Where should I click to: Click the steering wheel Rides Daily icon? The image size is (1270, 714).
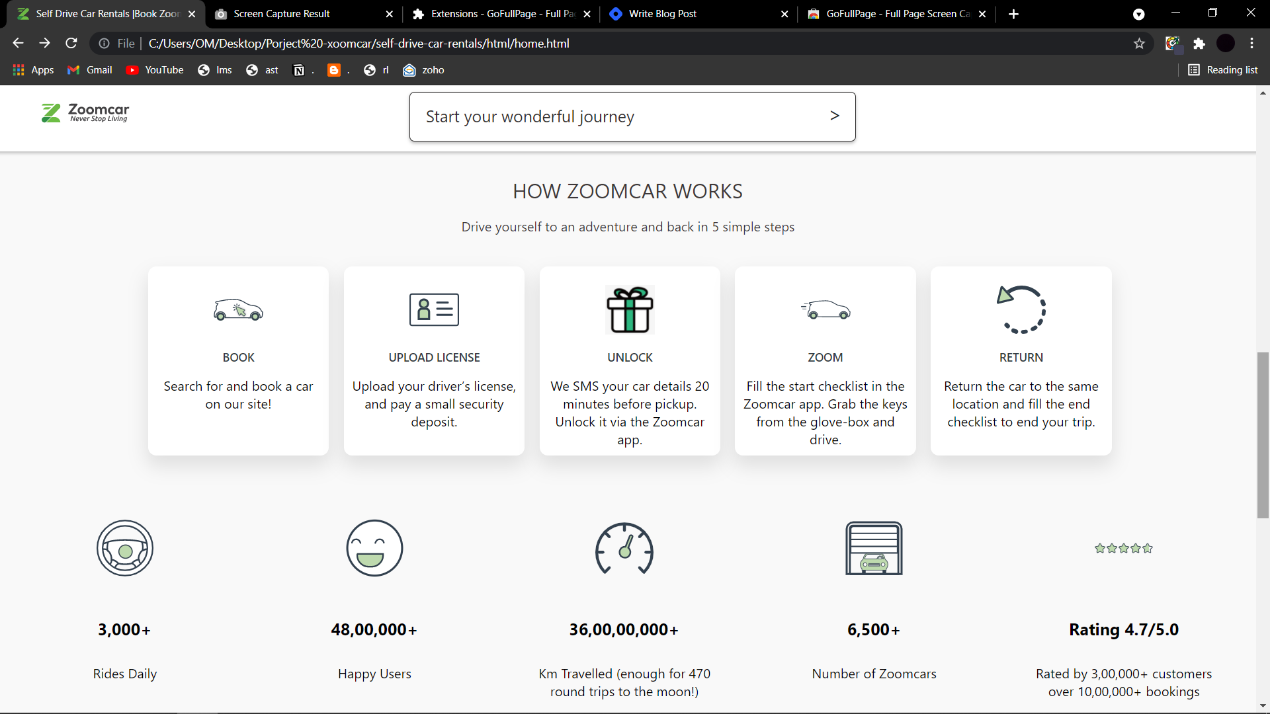pyautogui.click(x=125, y=548)
